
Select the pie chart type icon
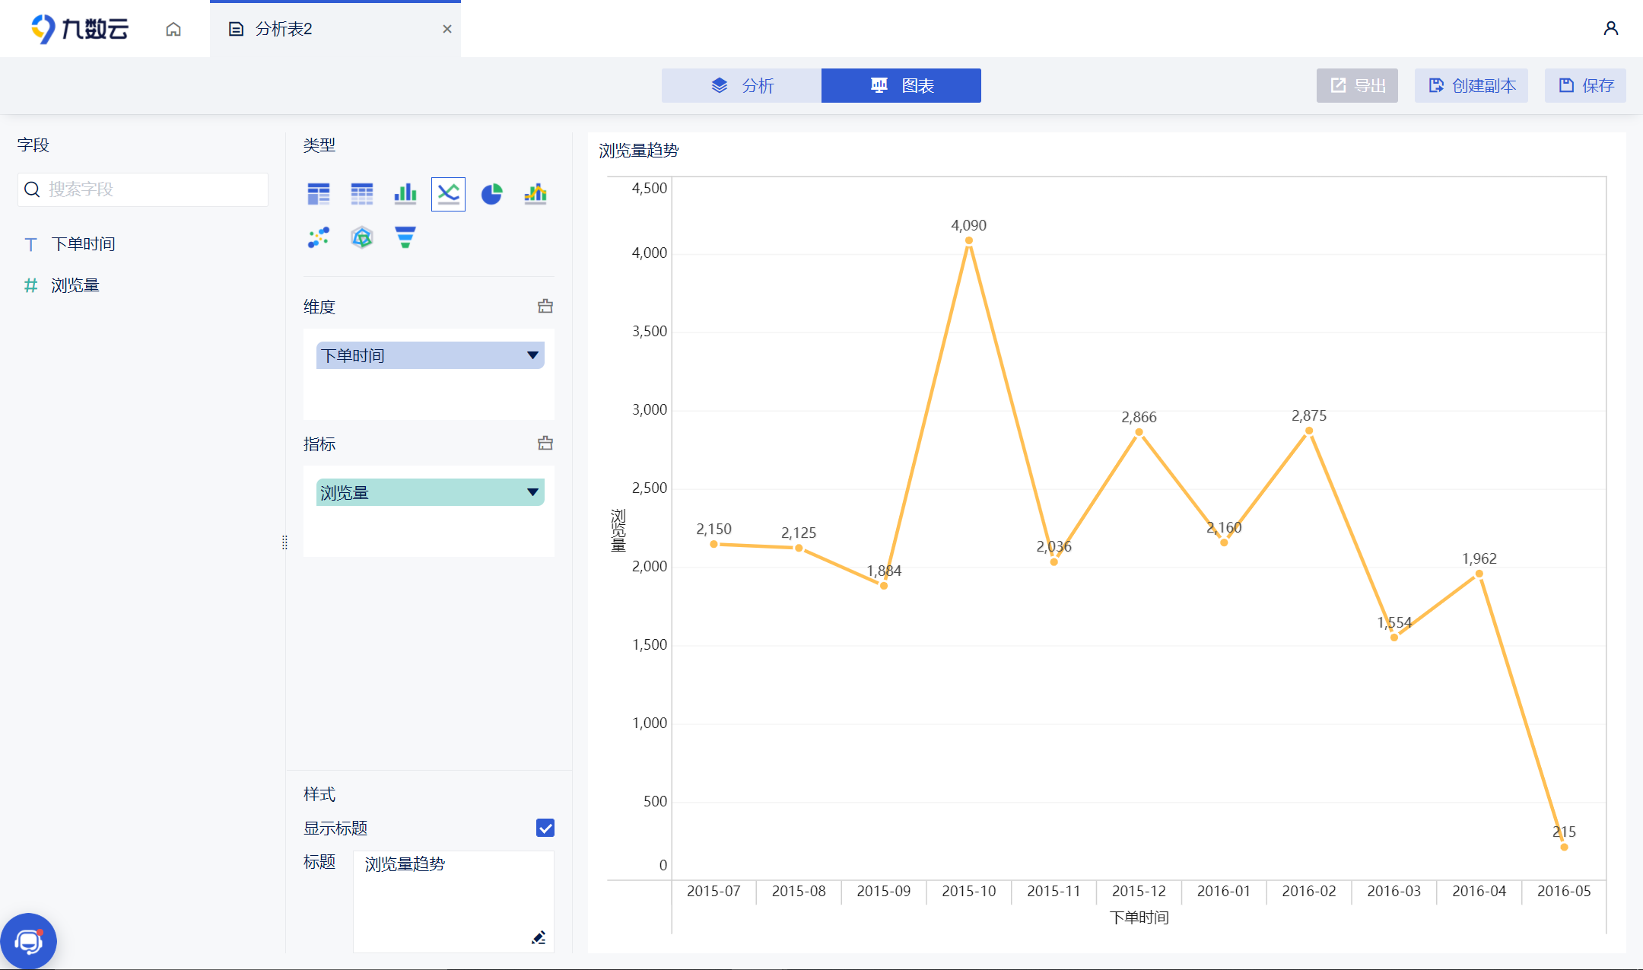[492, 194]
